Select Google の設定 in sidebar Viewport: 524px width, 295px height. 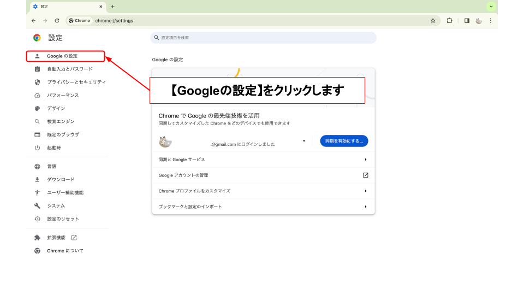tap(62, 56)
